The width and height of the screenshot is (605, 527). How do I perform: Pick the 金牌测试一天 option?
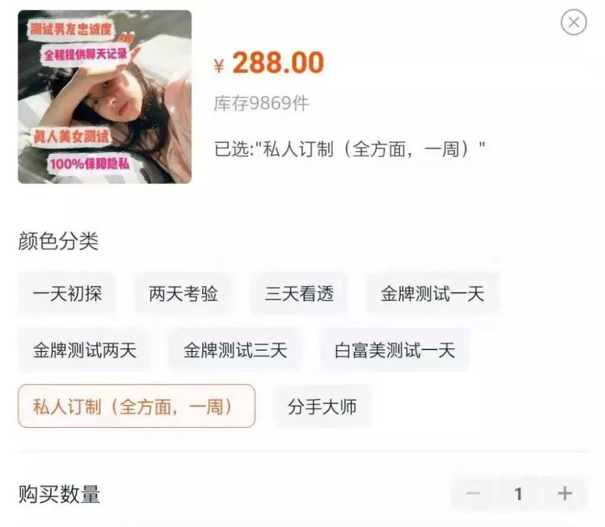tap(433, 294)
